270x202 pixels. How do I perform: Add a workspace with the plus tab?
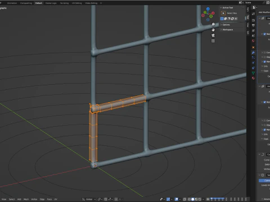click(101, 3)
